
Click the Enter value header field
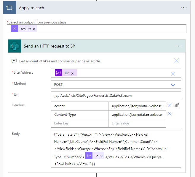pyautogui.click(x=137, y=123)
